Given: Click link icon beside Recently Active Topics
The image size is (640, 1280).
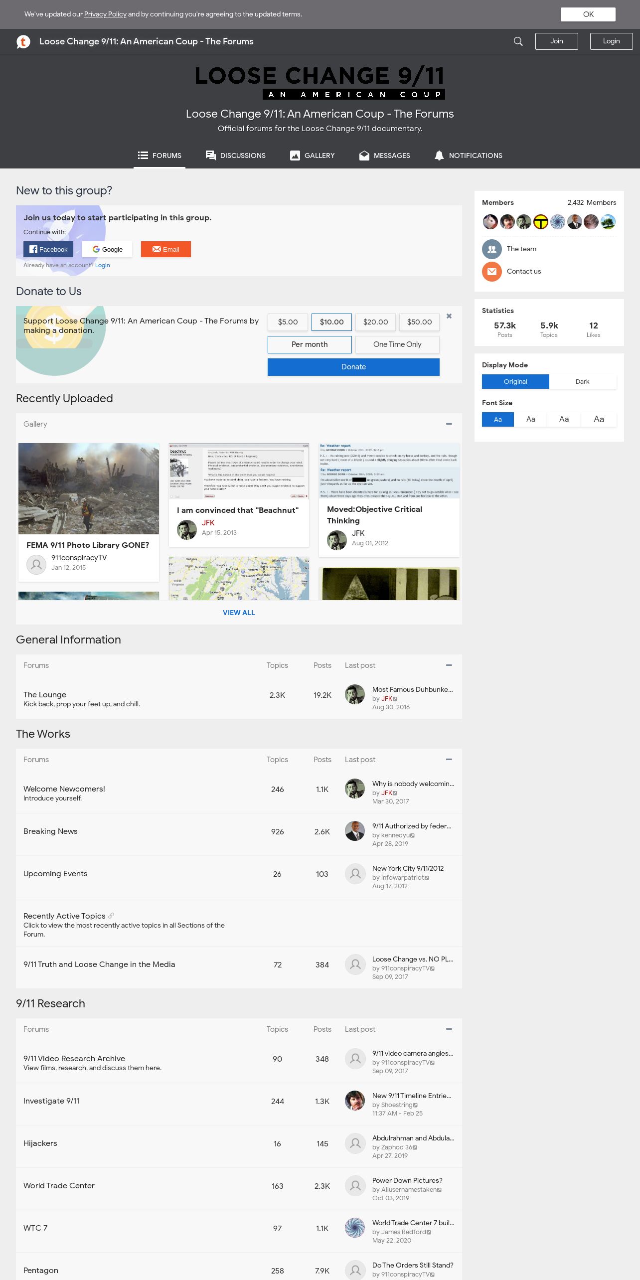Looking at the screenshot, I should tap(111, 916).
